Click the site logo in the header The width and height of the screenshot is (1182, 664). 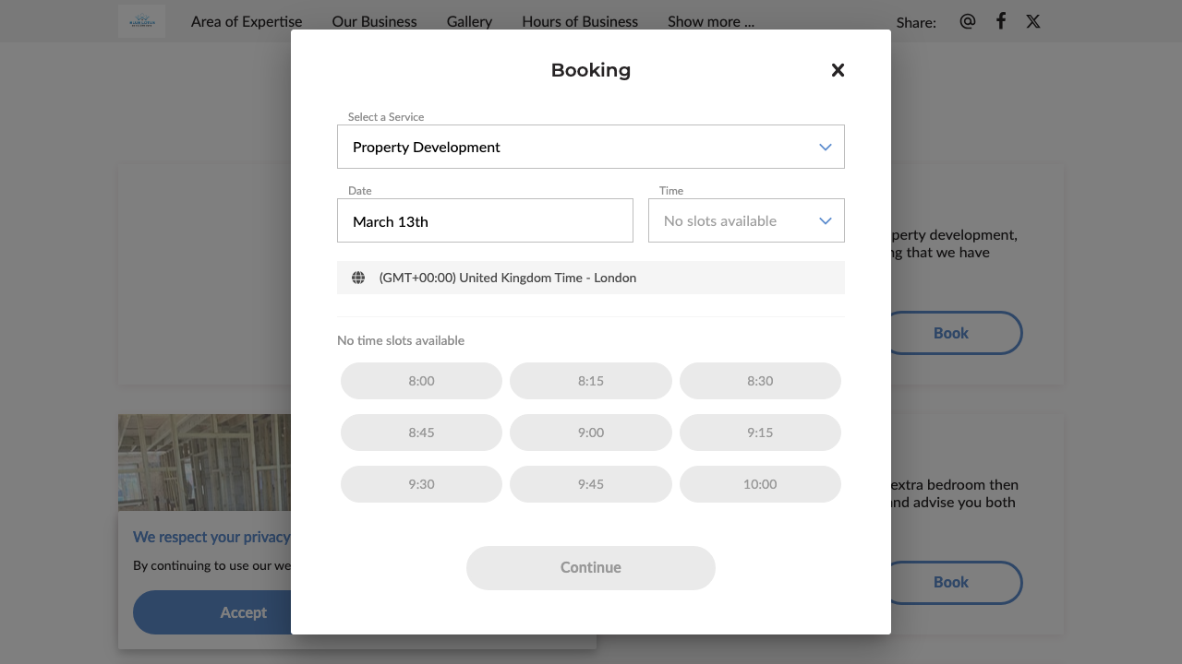click(140, 20)
